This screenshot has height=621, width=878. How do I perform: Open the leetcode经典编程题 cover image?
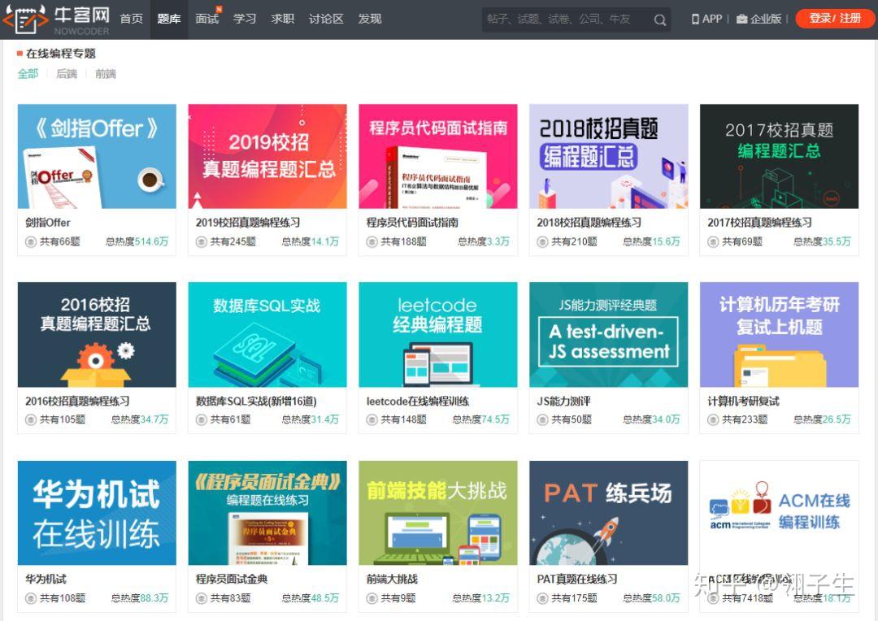438,335
